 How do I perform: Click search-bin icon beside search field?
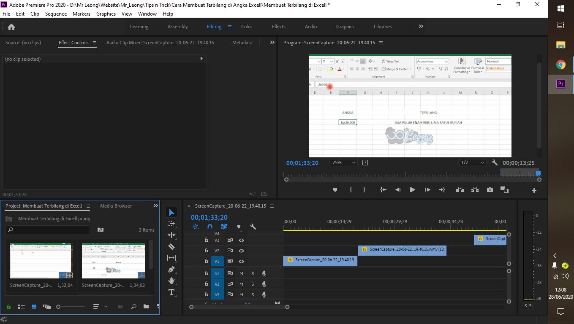[x=100, y=229]
